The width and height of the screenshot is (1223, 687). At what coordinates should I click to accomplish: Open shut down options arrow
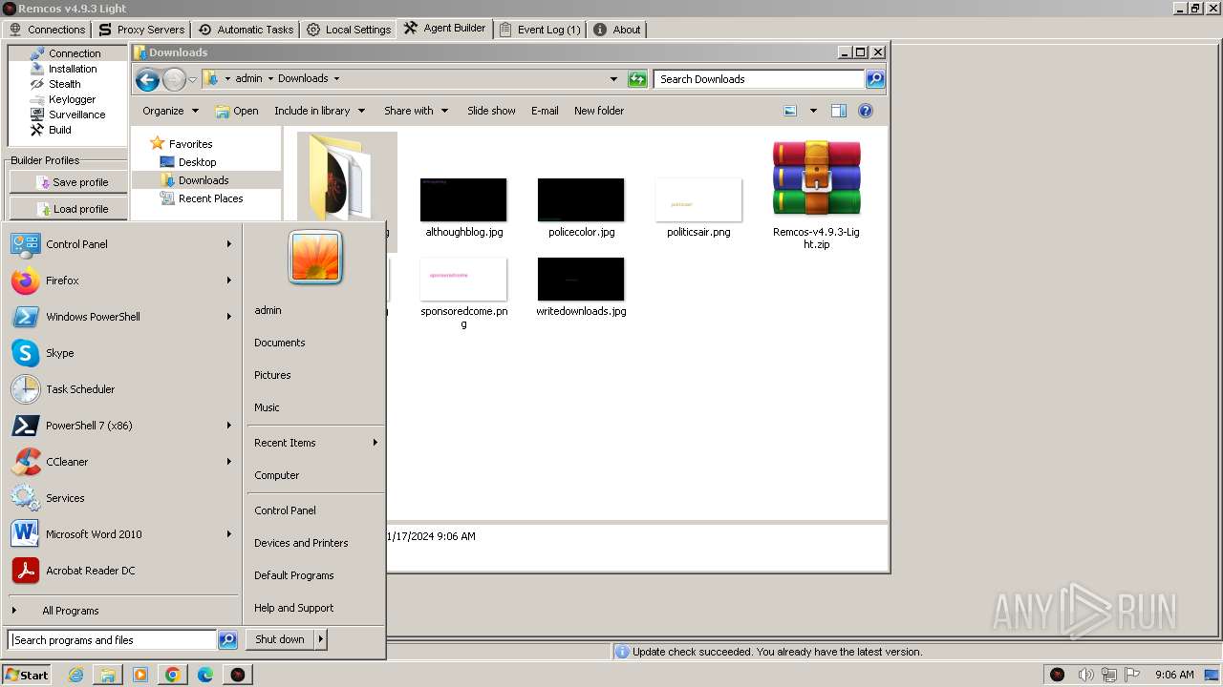(x=321, y=639)
